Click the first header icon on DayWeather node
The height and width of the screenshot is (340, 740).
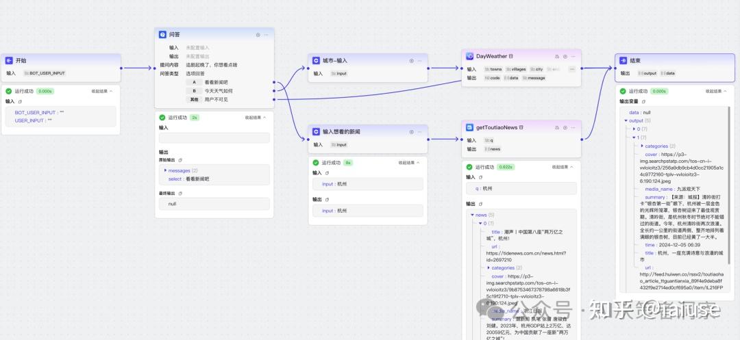557,57
